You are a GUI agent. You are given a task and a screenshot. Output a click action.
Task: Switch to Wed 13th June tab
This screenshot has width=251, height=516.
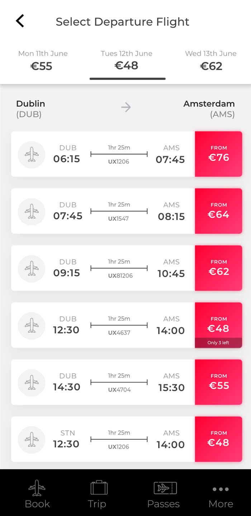tap(211, 61)
